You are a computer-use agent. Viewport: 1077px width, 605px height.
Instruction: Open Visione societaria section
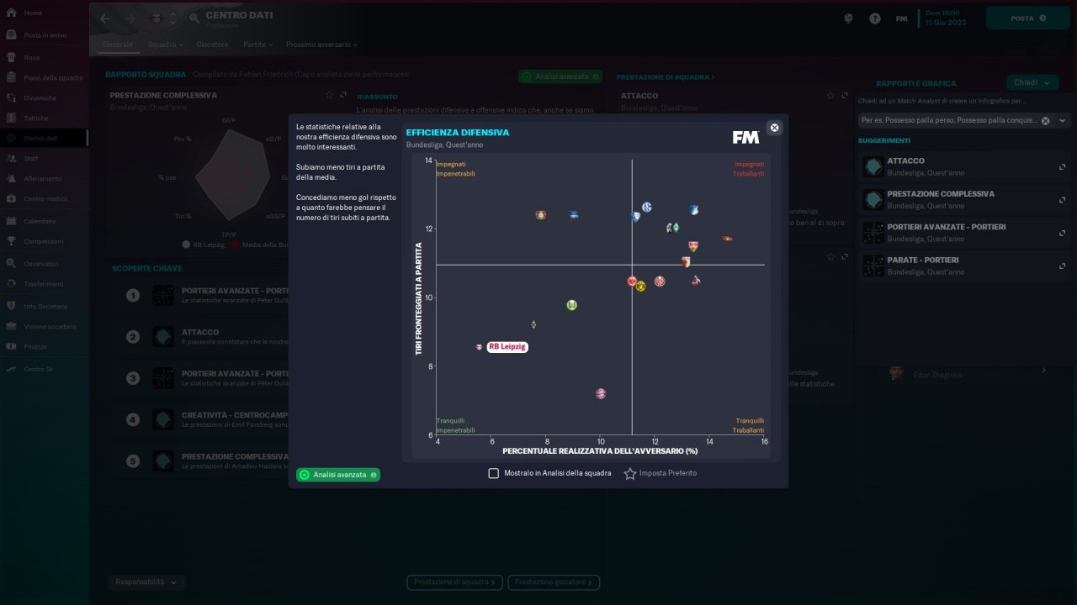click(44, 326)
